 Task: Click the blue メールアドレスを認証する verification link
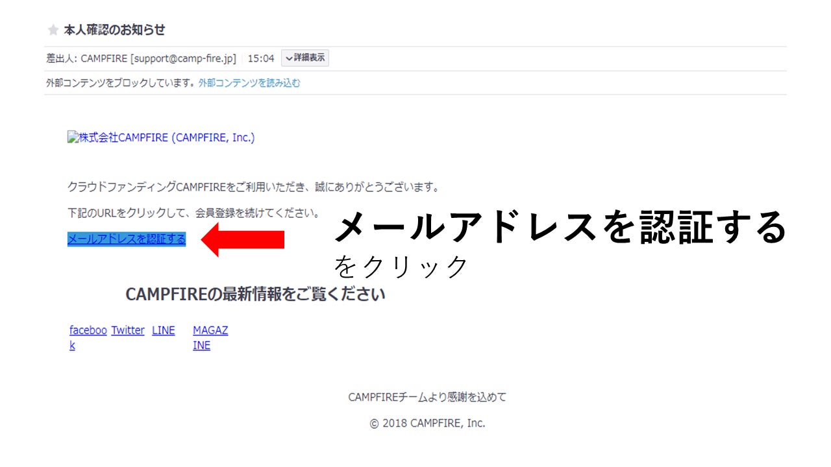(127, 239)
